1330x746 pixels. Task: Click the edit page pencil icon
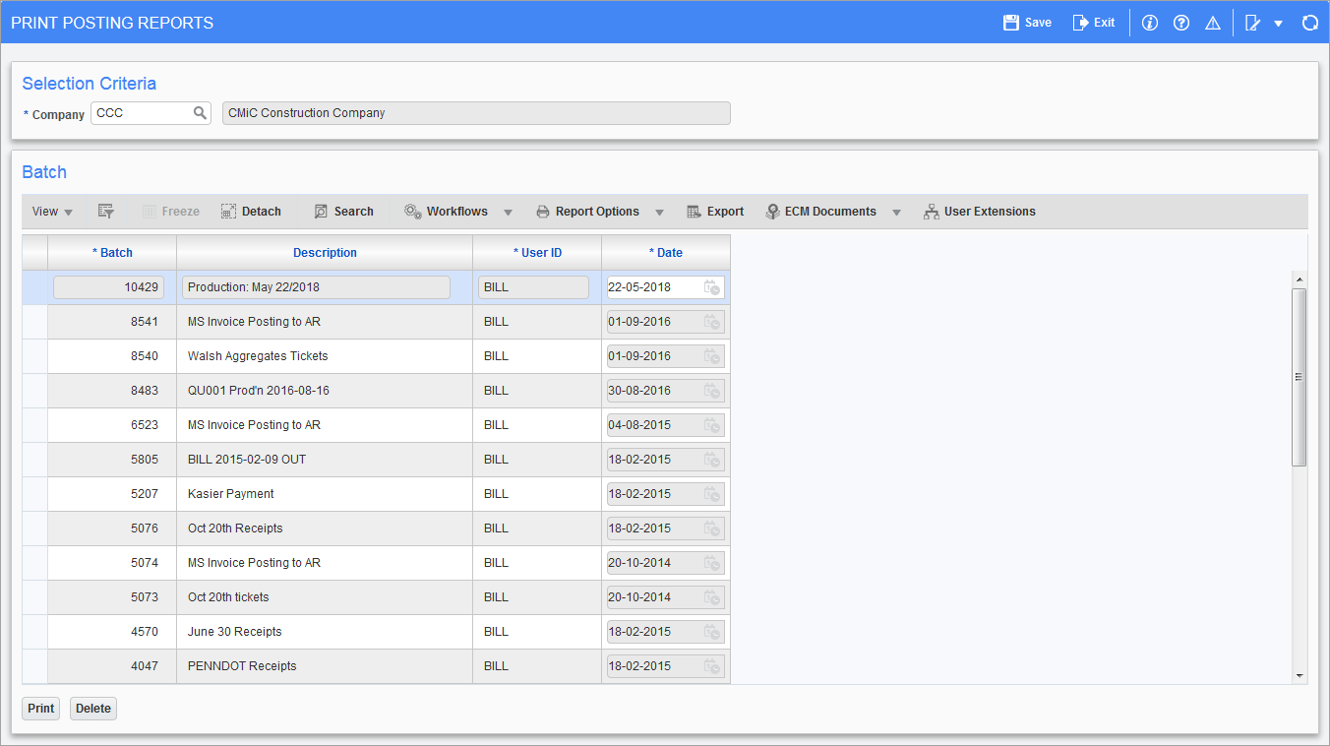(1252, 23)
